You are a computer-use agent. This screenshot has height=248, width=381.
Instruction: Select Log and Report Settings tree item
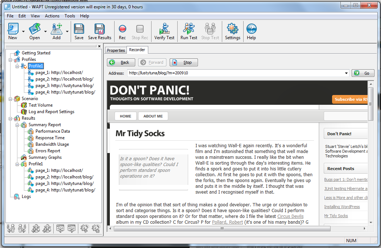click(51, 112)
